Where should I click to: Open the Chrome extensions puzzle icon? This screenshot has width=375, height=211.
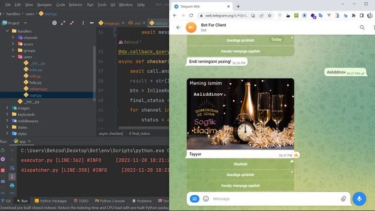click(x=353, y=16)
